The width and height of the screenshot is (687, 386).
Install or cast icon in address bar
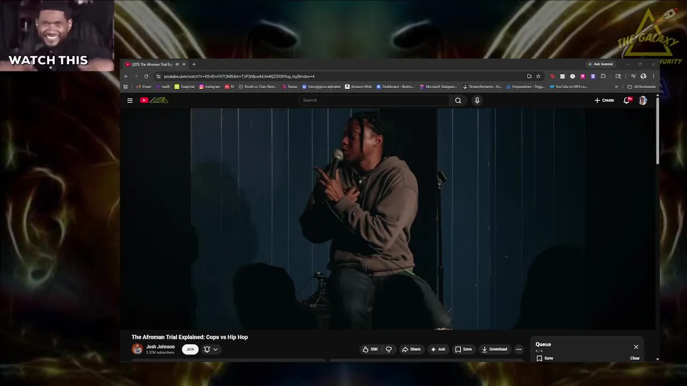(x=529, y=76)
